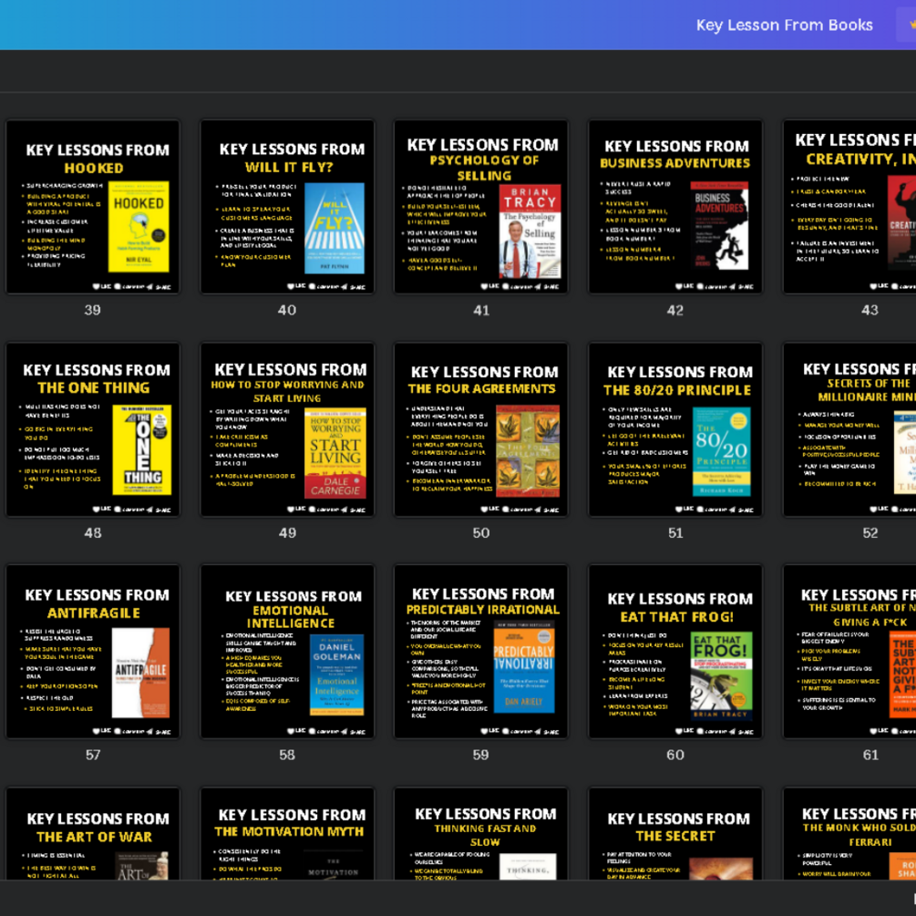Click page number label 50
916x916 pixels.
pos(481,533)
